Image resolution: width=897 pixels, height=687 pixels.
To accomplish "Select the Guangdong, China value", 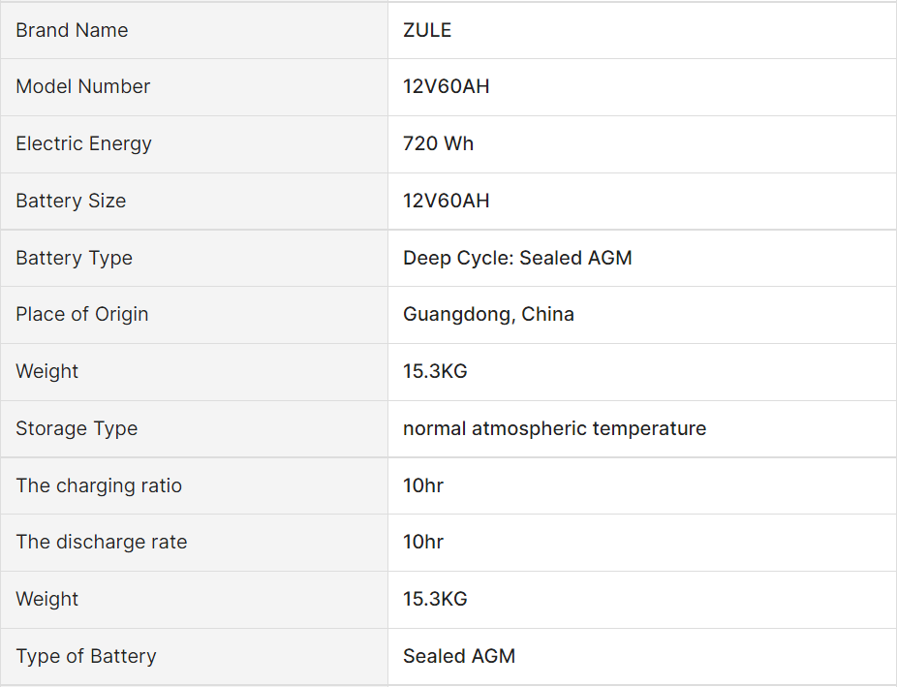I will click(488, 314).
